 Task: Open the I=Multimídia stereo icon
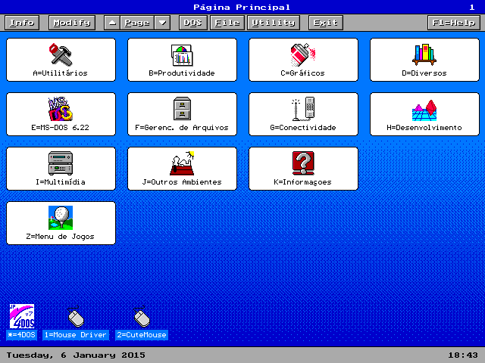61,163
